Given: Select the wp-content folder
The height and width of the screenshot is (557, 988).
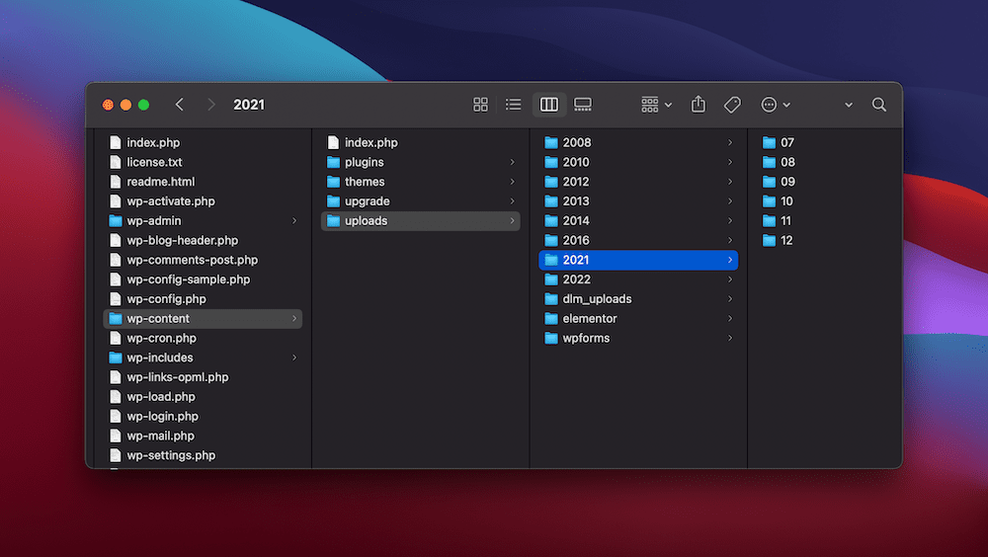Looking at the screenshot, I should tap(203, 318).
